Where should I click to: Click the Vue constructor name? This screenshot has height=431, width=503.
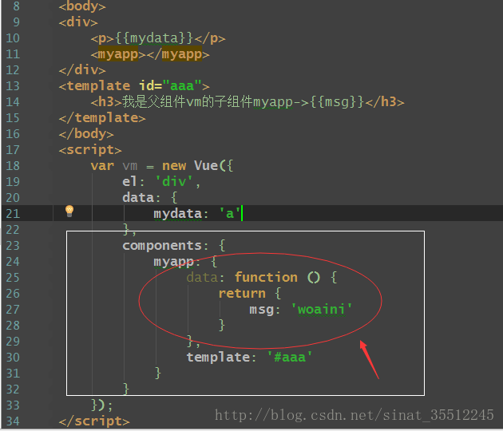(206, 166)
